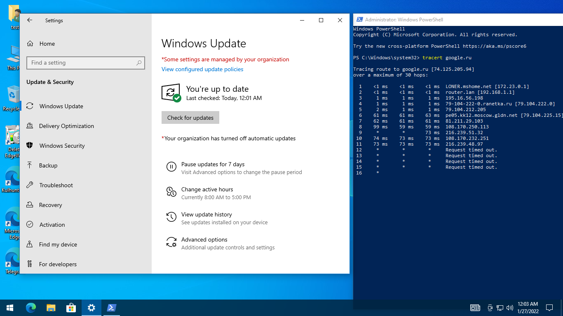Click '195.16.56.198' hop in PowerShell
Screen dimensions: 563x316
point(464,98)
